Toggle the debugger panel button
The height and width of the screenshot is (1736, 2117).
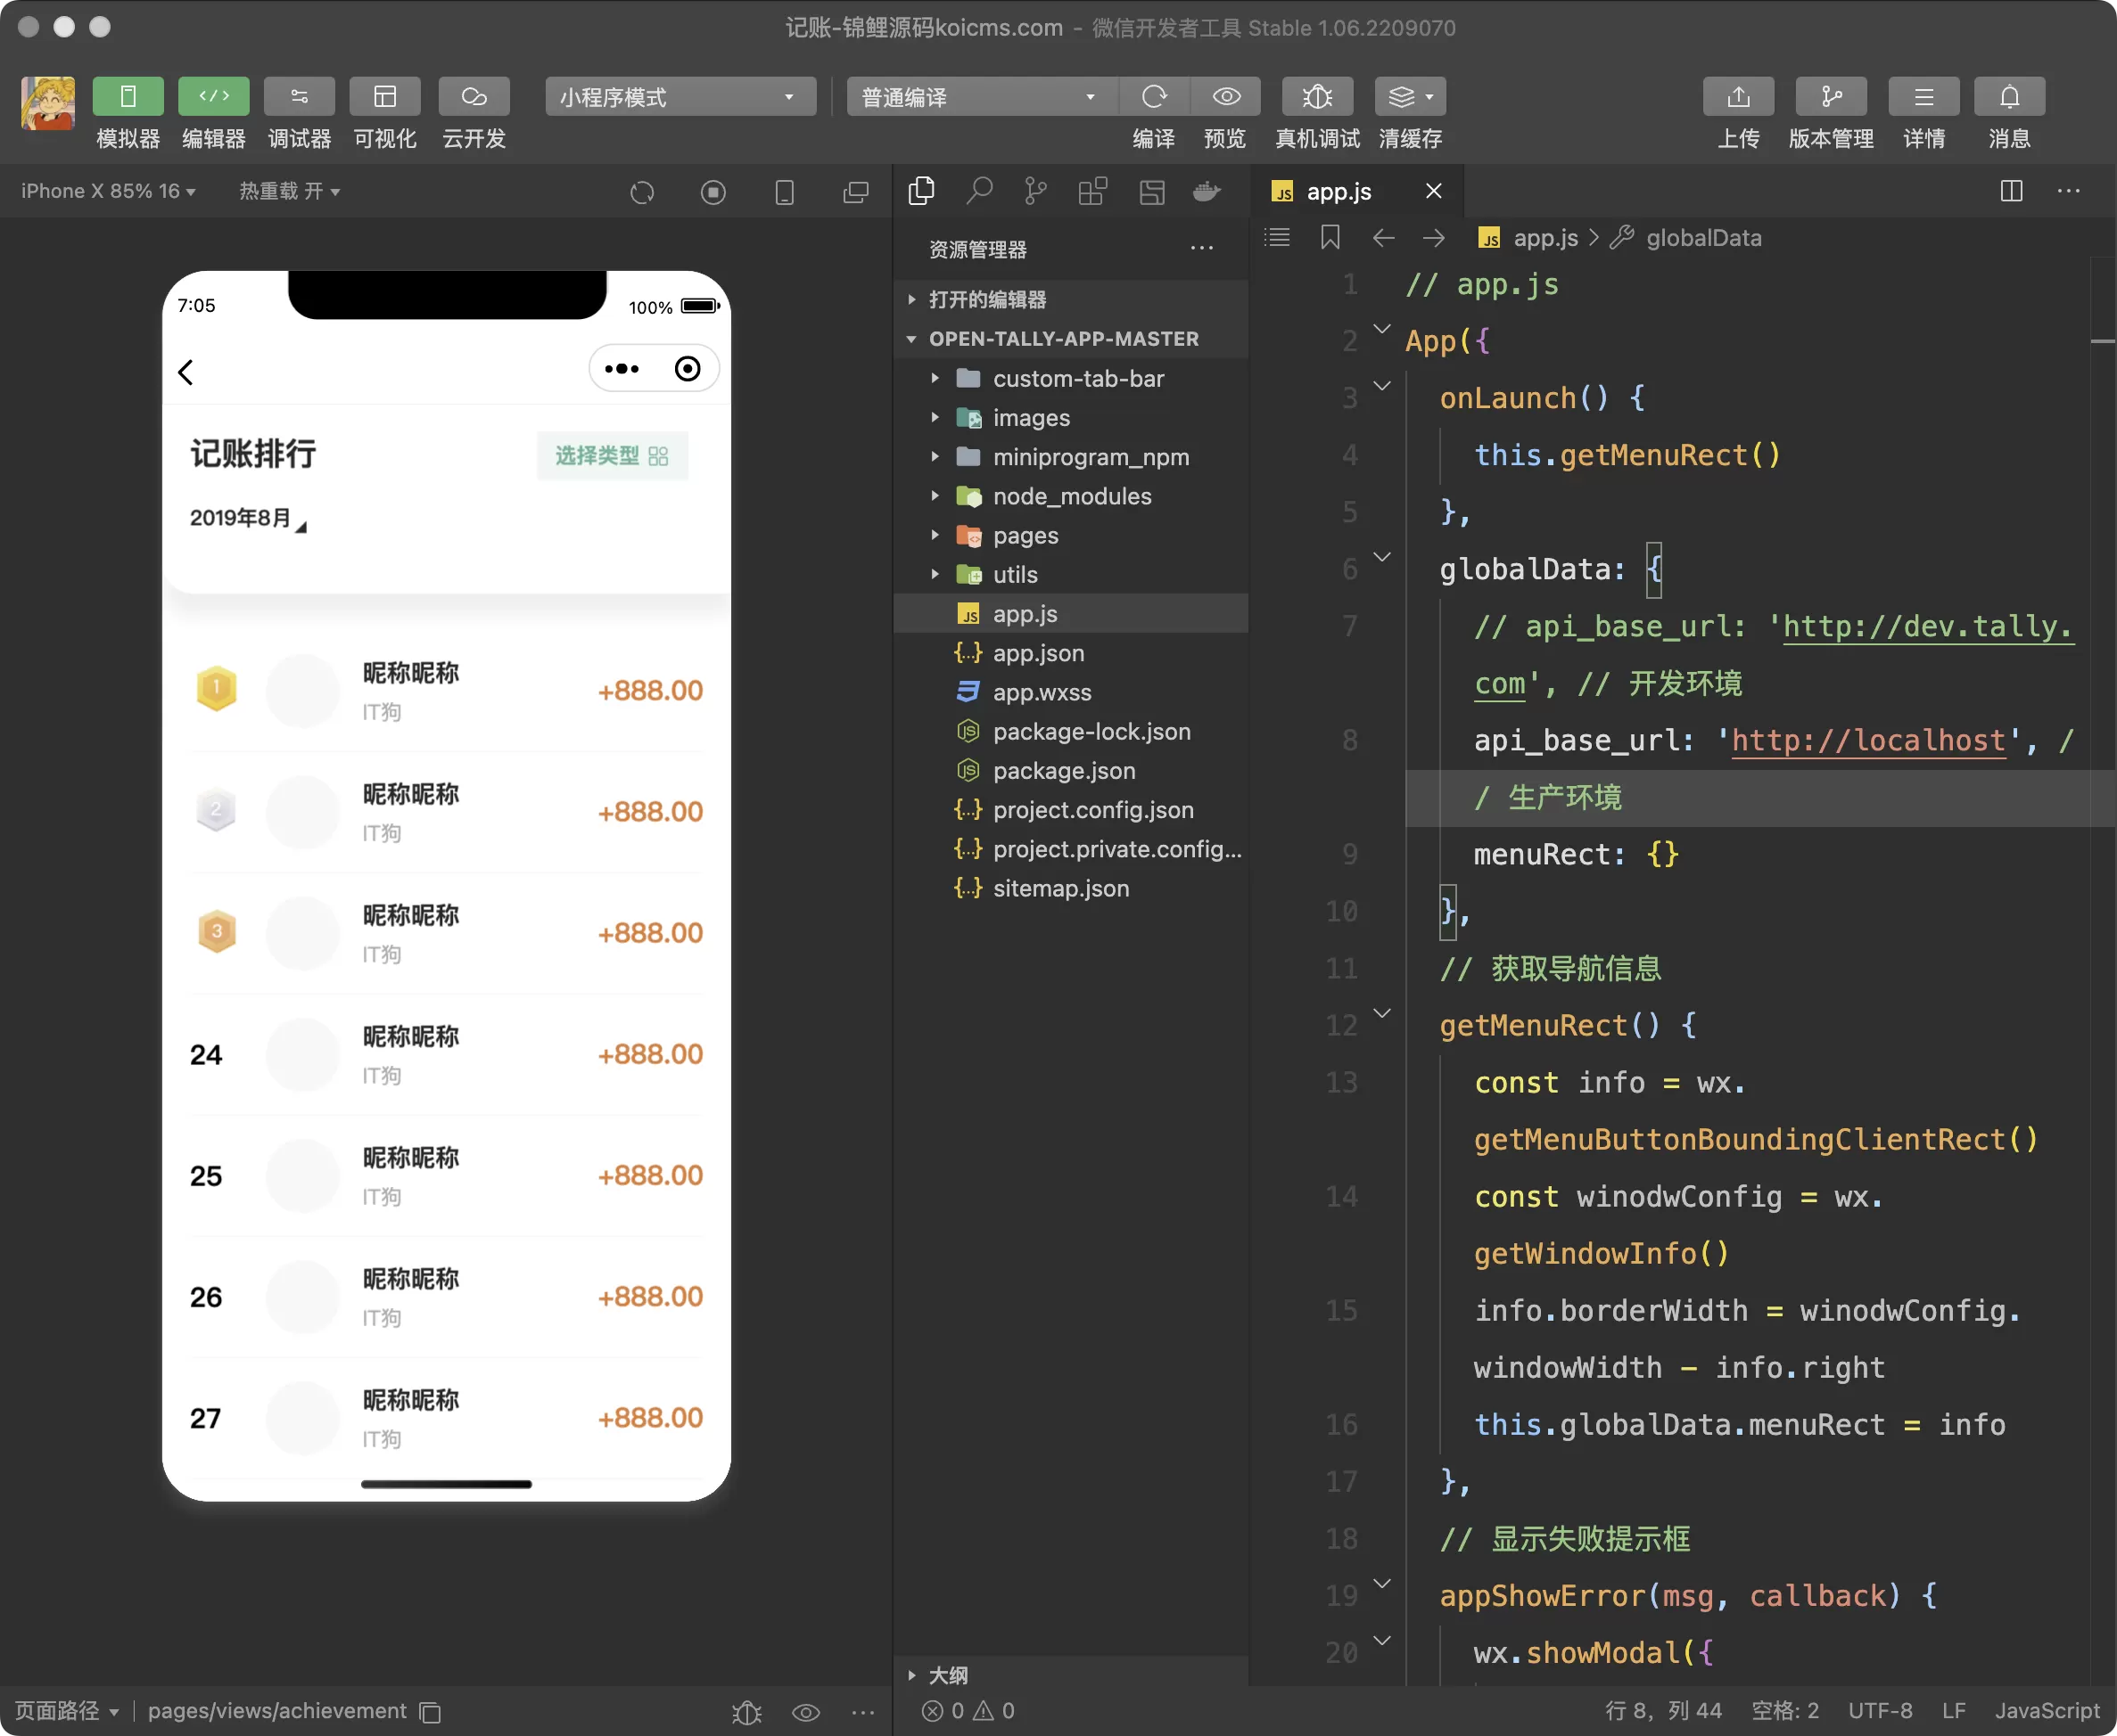299,97
